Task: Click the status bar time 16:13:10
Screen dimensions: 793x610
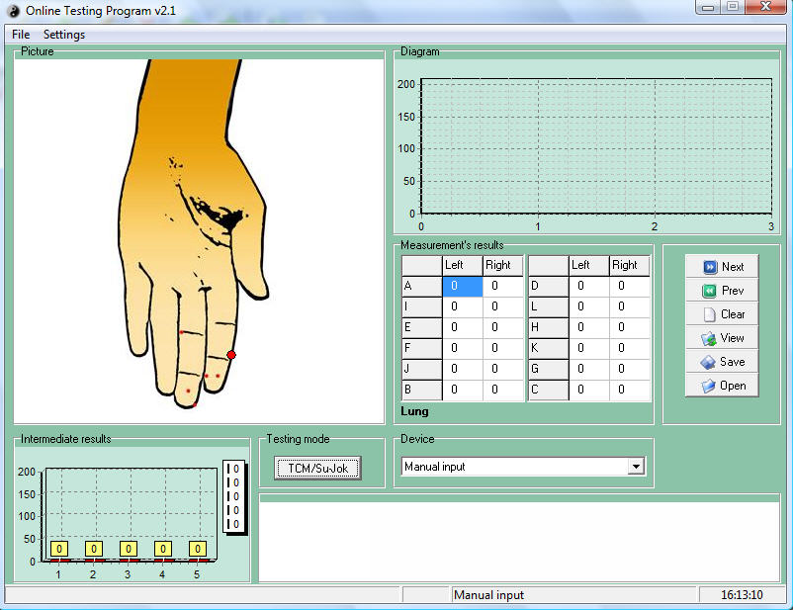Action: (x=742, y=595)
